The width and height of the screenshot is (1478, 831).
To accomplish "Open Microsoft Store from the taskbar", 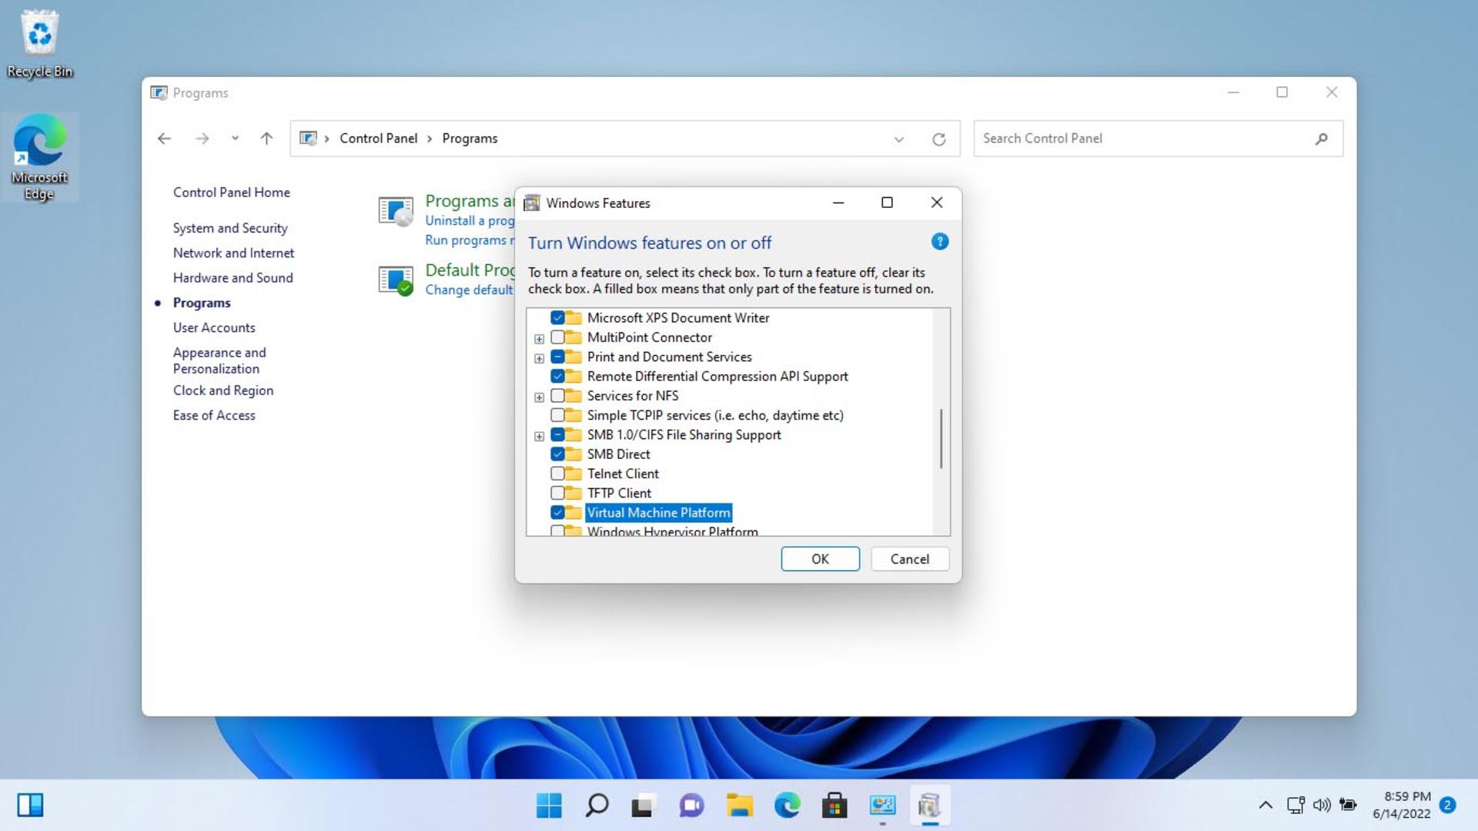I will pos(834,806).
